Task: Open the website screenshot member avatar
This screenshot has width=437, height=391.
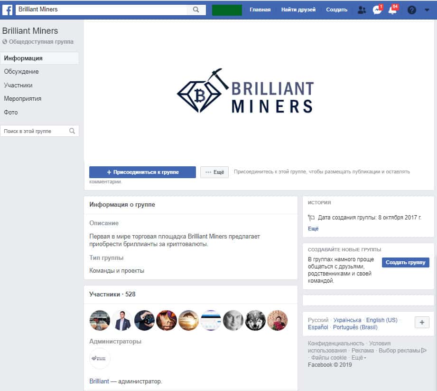Action: pos(211,320)
